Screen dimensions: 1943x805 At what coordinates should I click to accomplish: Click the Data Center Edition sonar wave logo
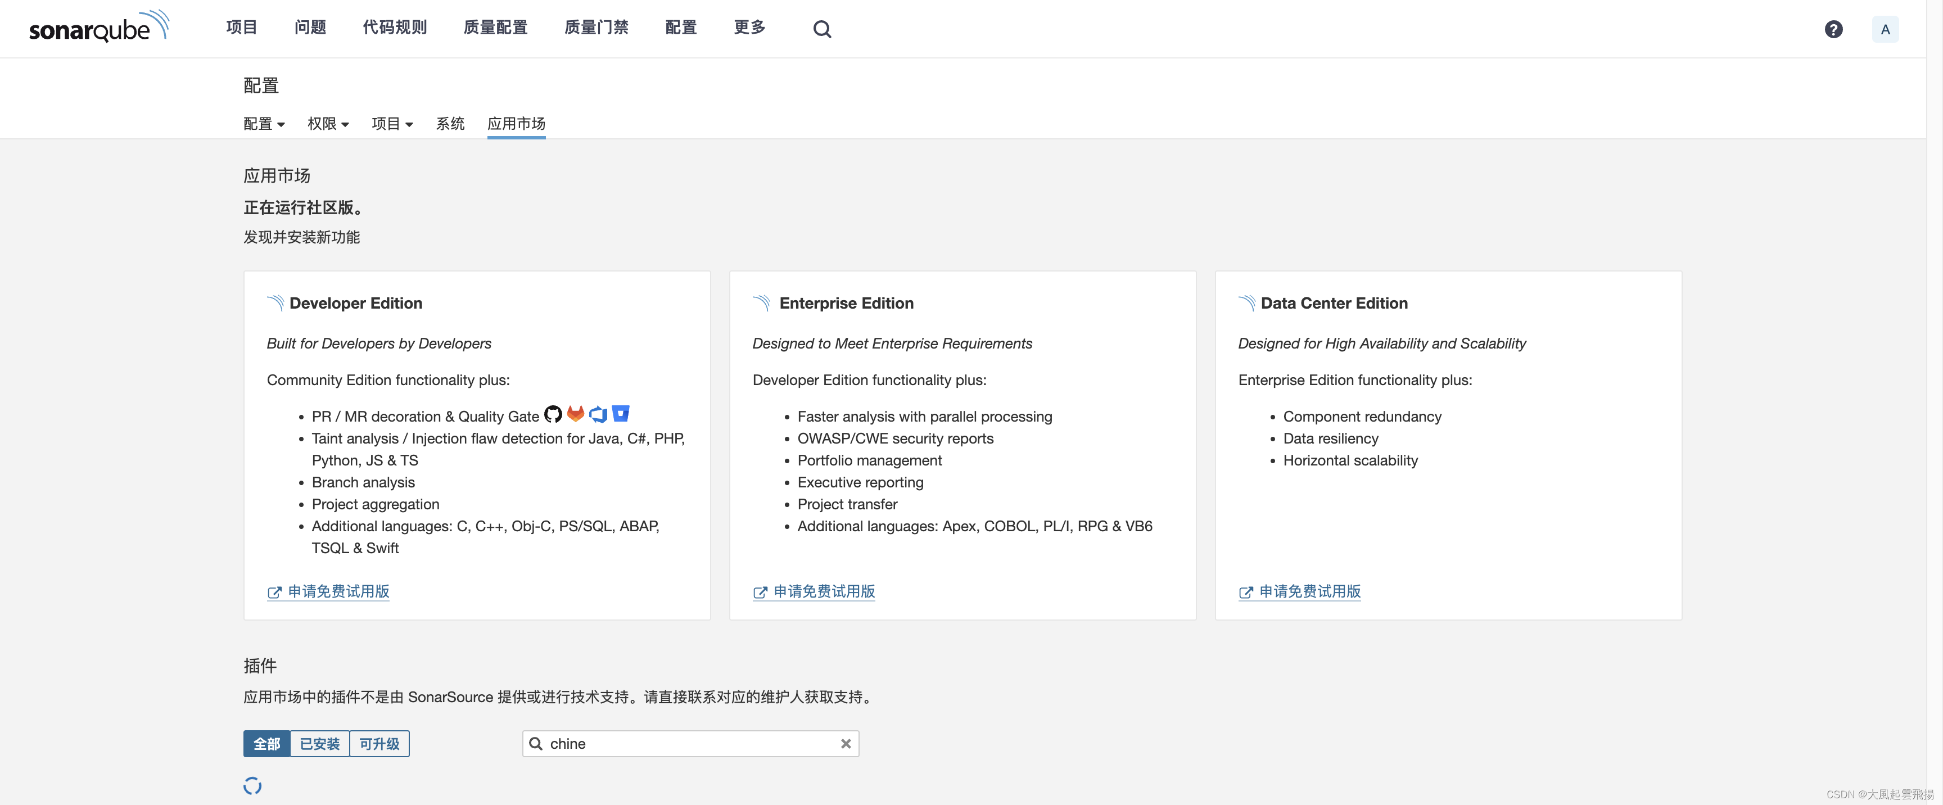1247,304
